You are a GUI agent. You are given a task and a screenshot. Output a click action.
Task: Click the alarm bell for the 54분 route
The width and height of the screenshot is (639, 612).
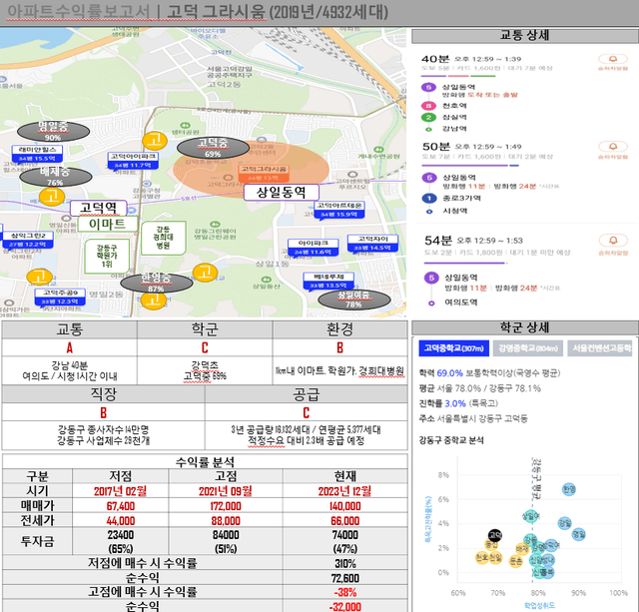coord(613,241)
